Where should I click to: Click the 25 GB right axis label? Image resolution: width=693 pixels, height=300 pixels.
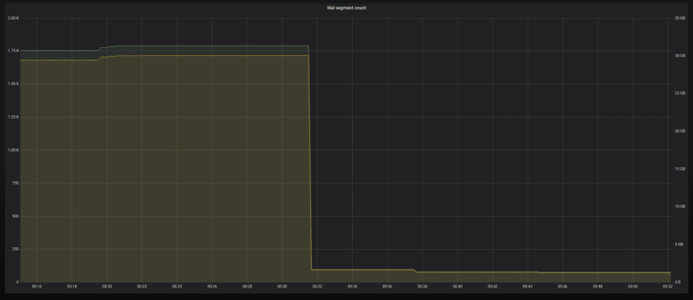[x=680, y=93]
